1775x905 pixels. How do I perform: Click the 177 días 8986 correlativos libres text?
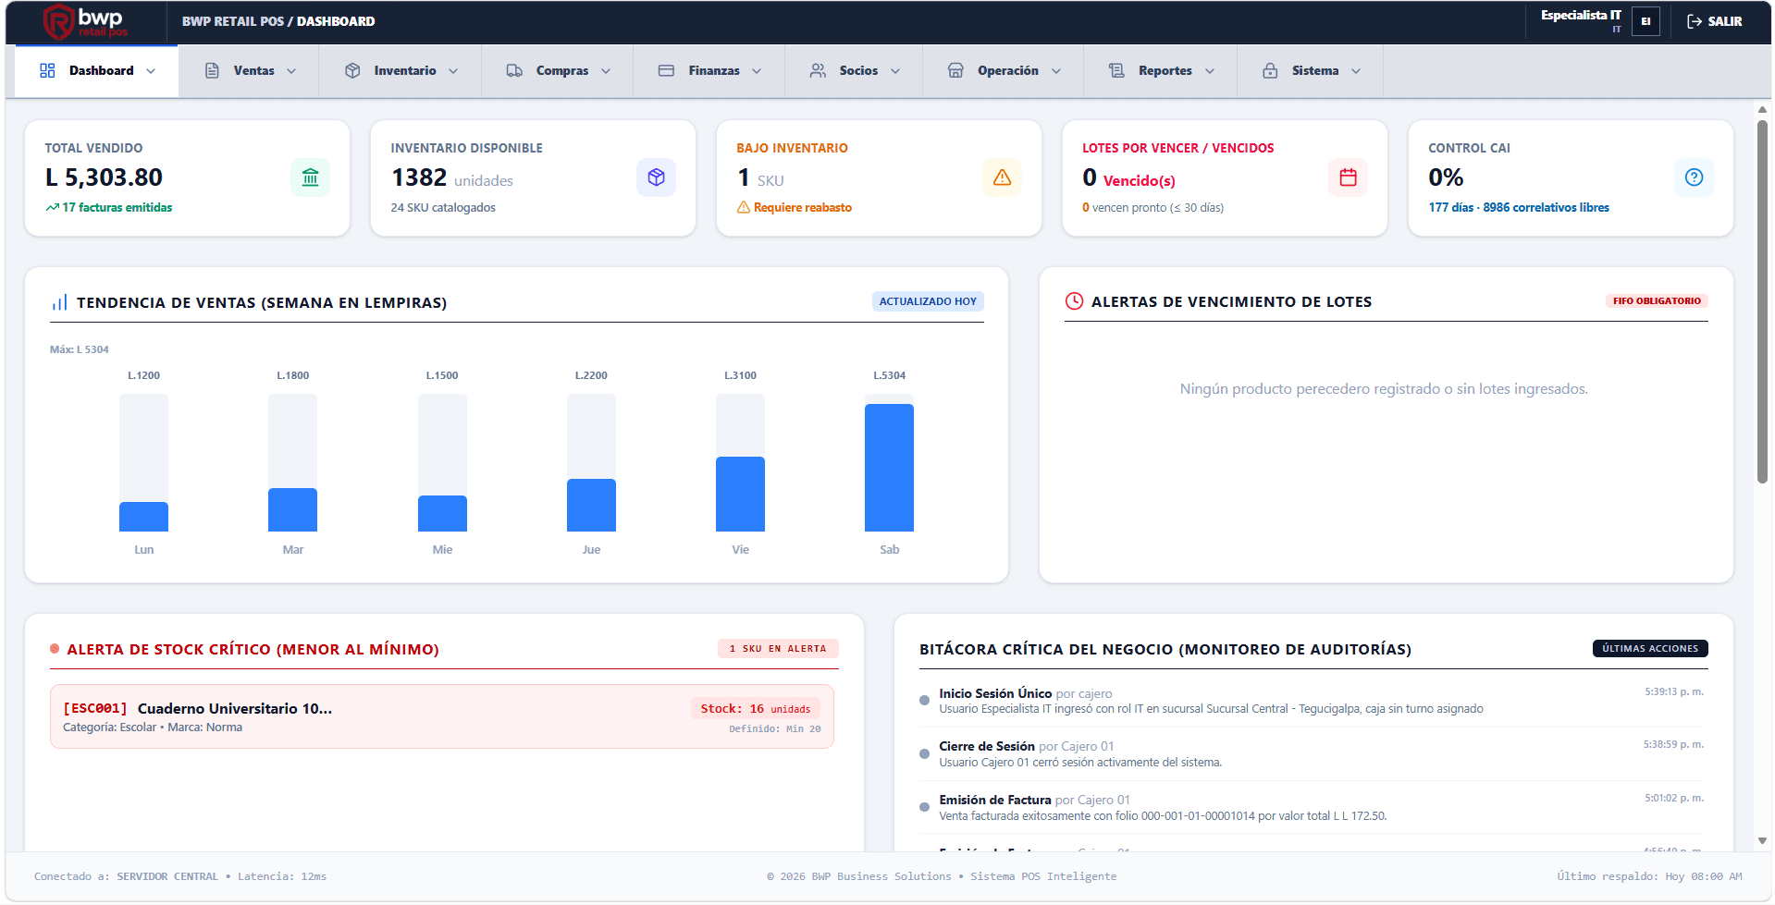[1519, 207]
